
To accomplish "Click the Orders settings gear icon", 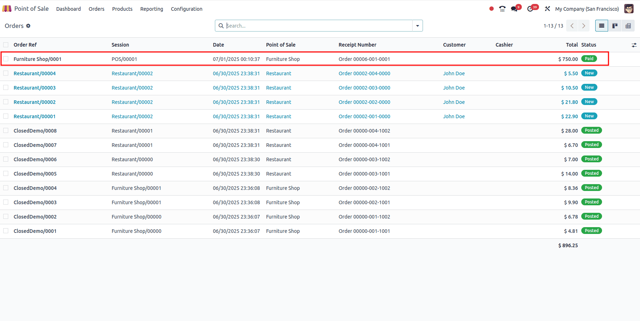I will (x=28, y=26).
